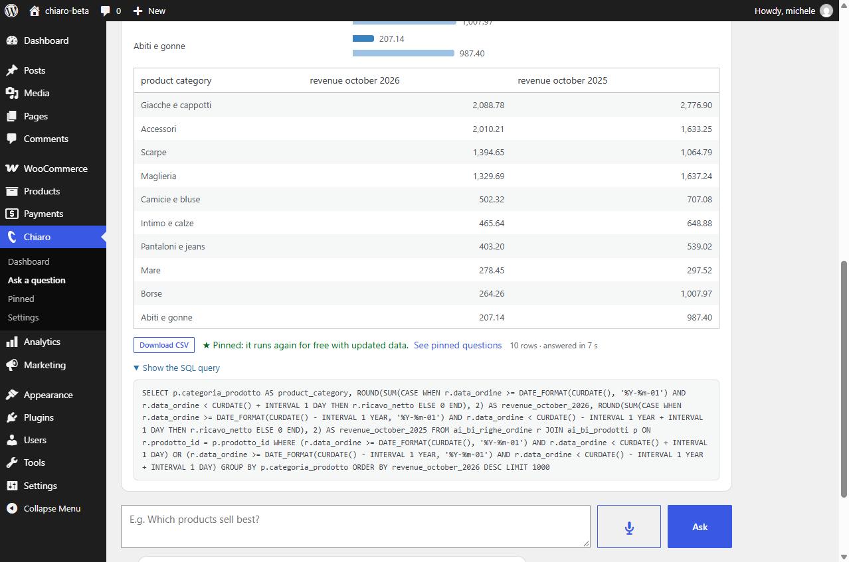Click the Tools wrench icon
The height and width of the screenshot is (562, 849).
coord(12,462)
